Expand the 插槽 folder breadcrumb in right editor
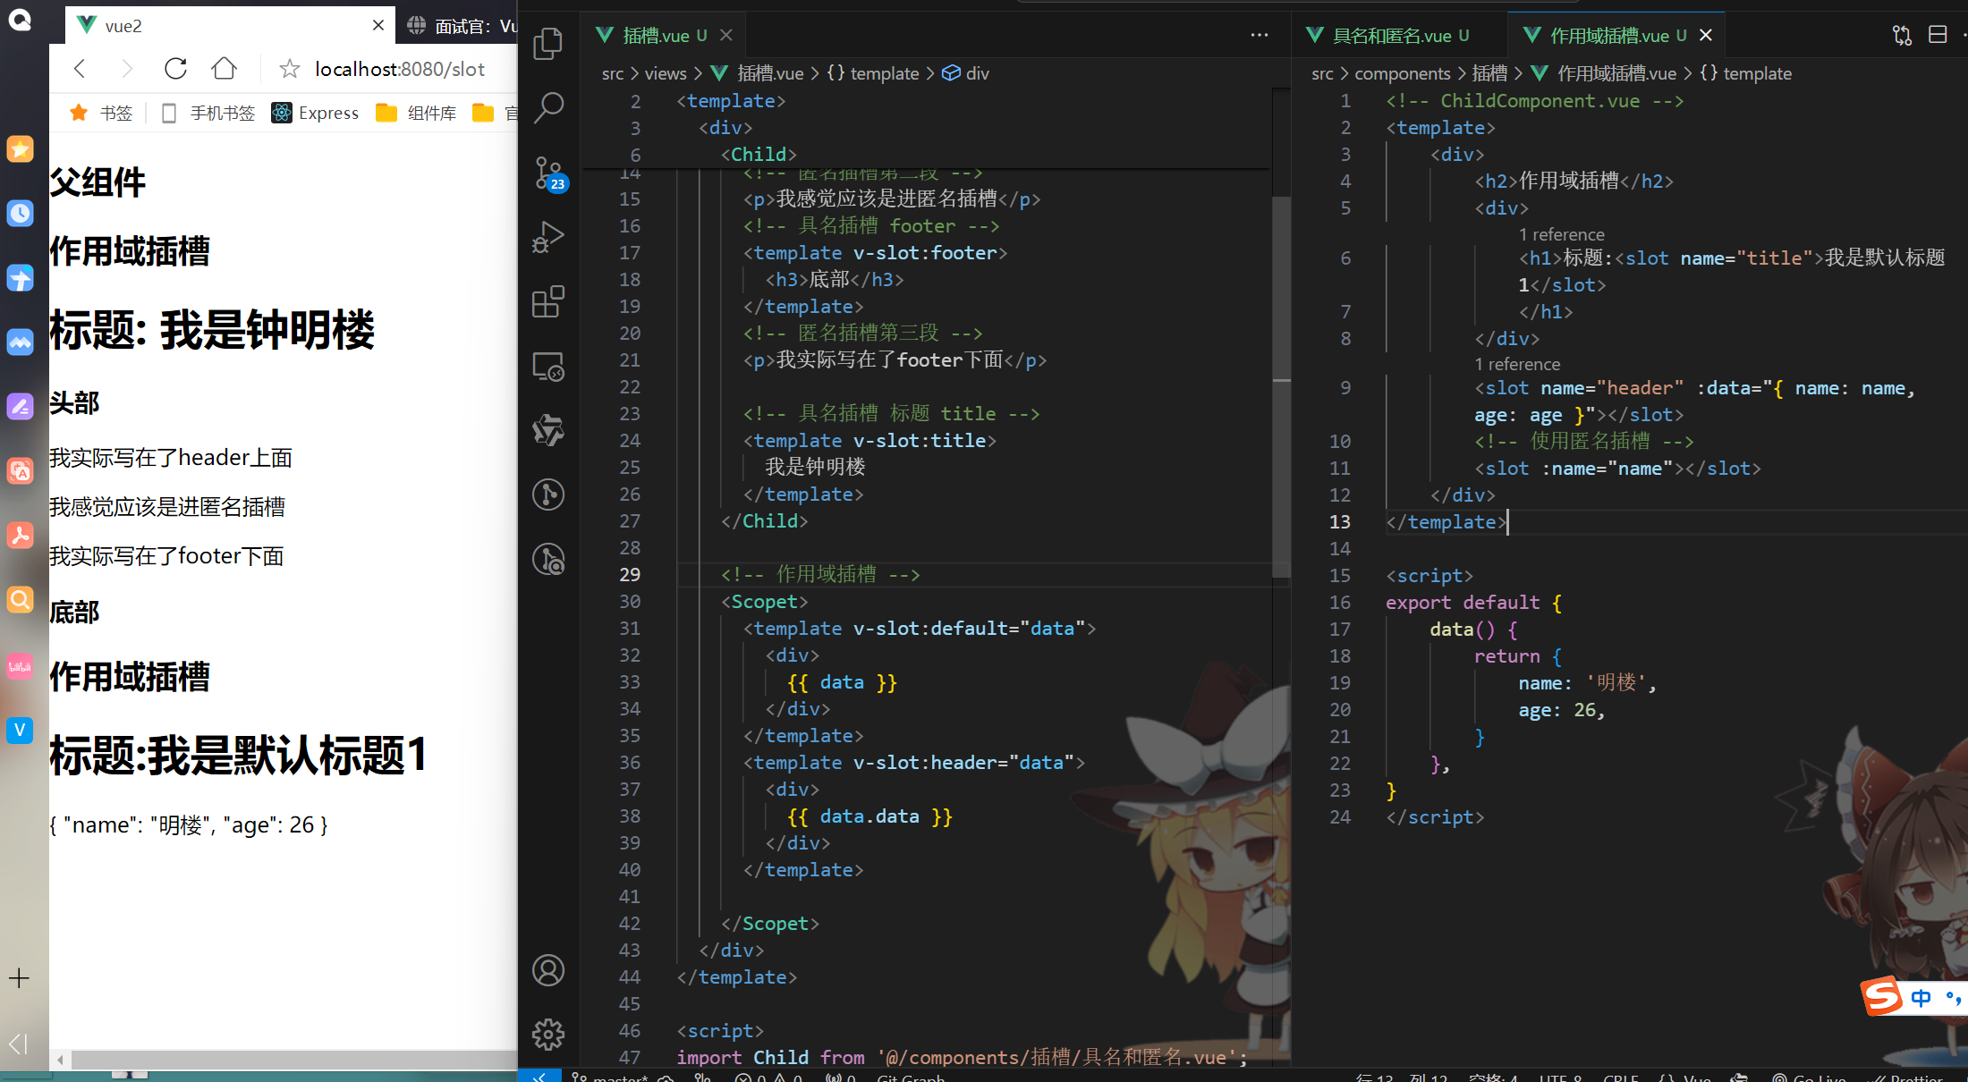 (1490, 73)
